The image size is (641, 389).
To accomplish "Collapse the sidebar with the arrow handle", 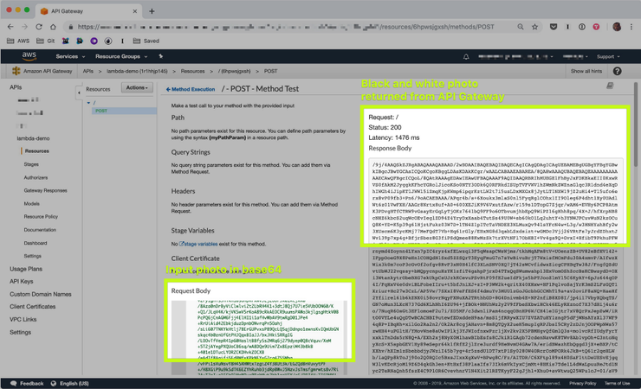I will pyautogui.click(x=79, y=93).
